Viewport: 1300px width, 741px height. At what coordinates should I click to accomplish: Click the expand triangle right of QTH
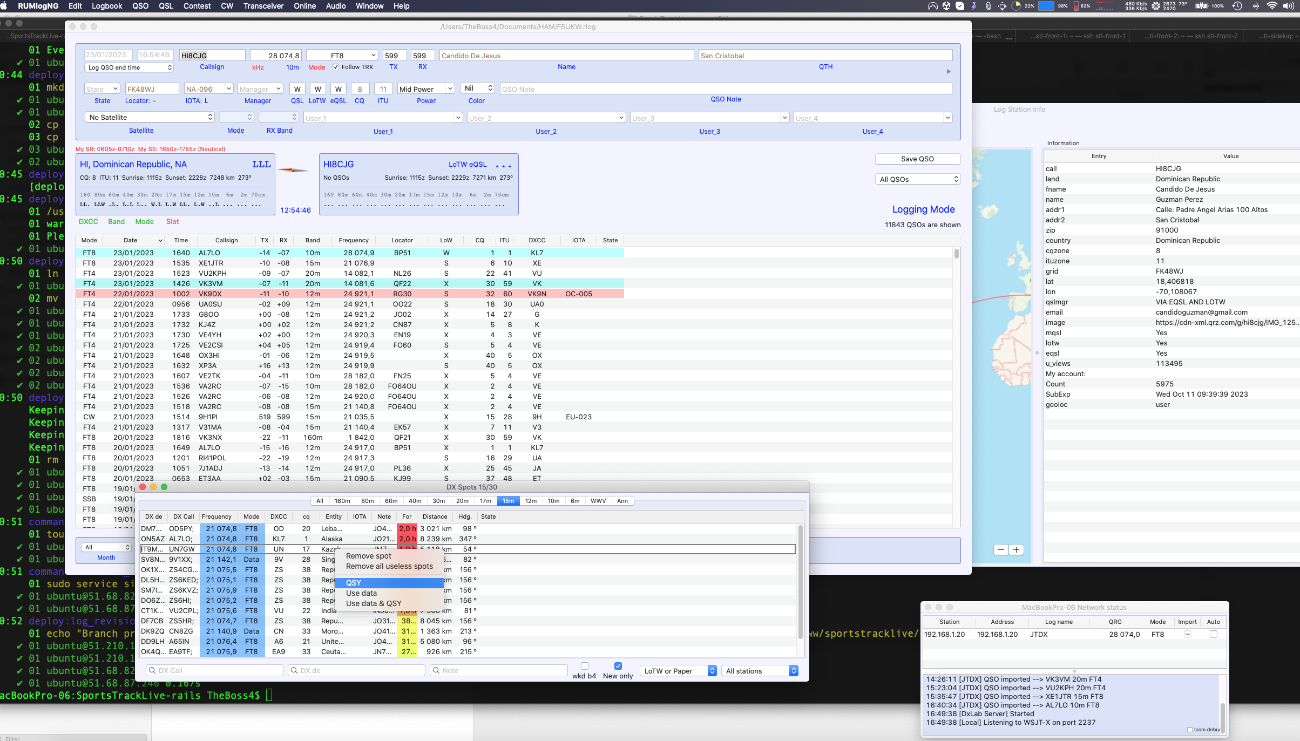point(949,71)
